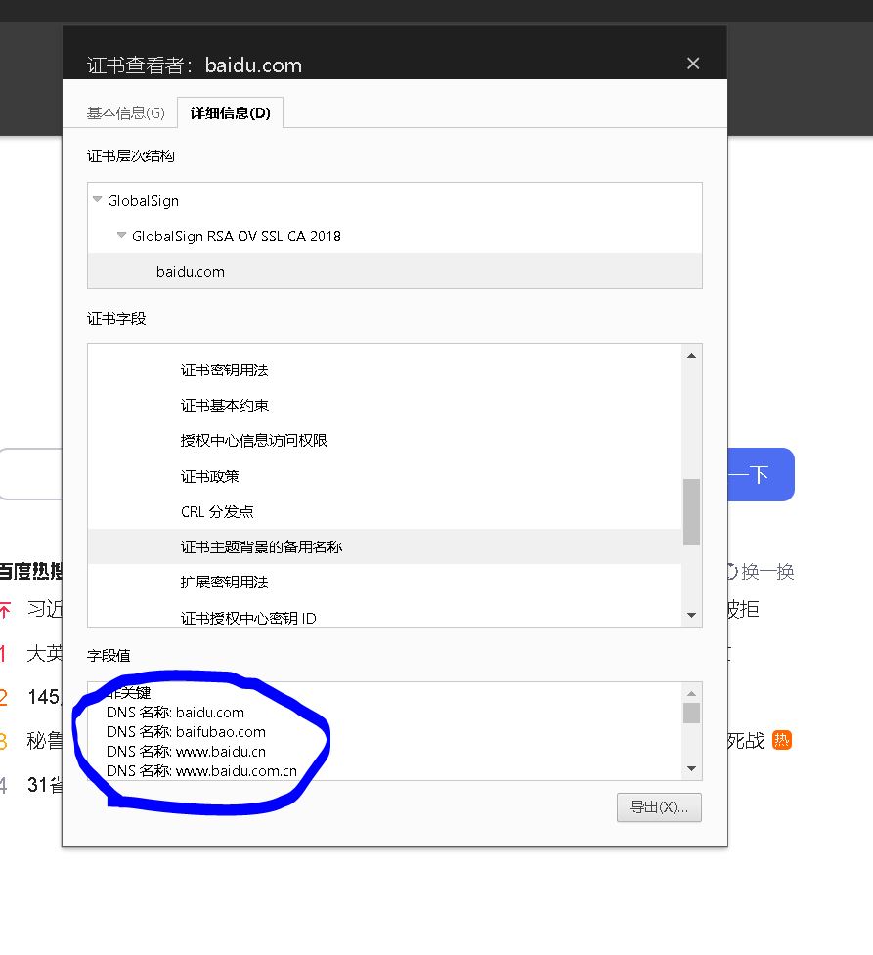The image size is (873, 955).
Task: Click Baidu search input box behind dialog
Action: coord(31,474)
